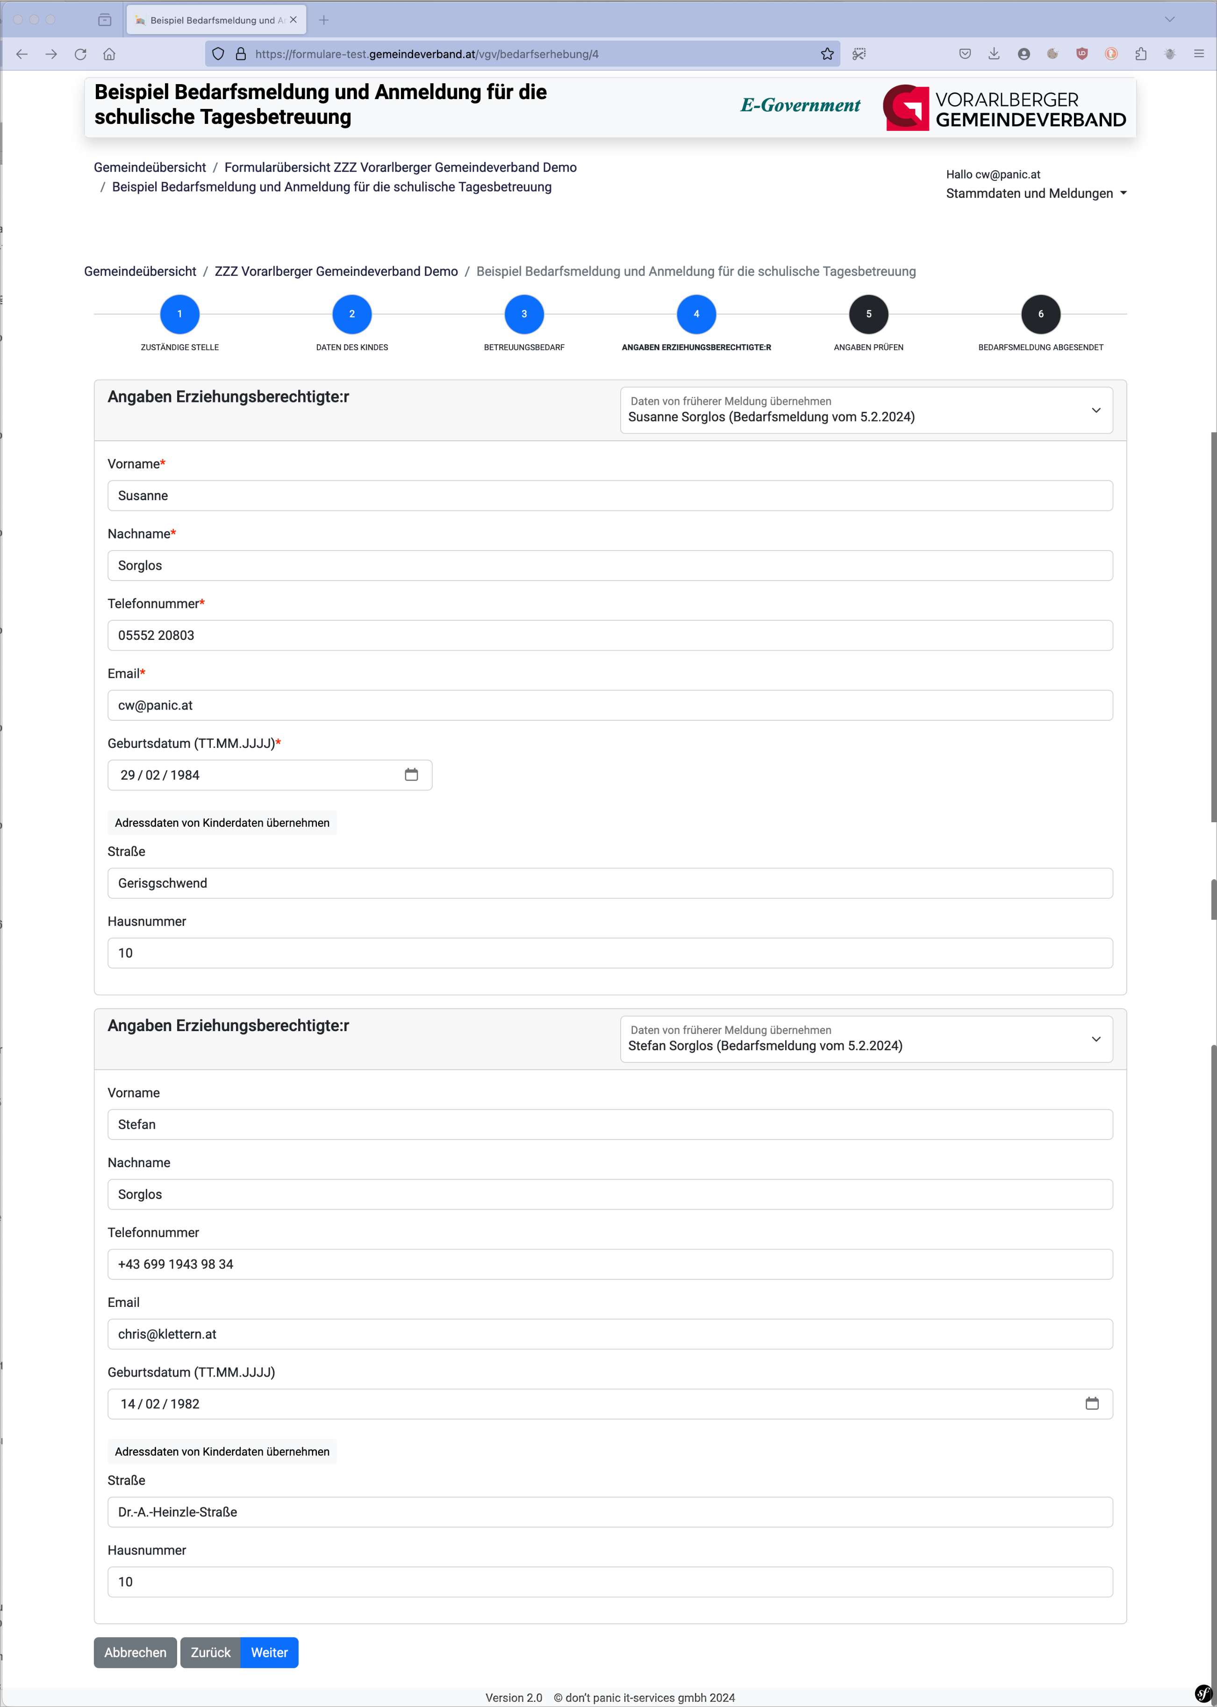The image size is (1217, 1707).
Task: Close the Beispiel Bedarfsmeldung tab
Action: (293, 20)
